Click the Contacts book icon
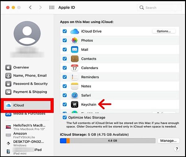Viewport: 186px width, 157px height. point(75,59)
